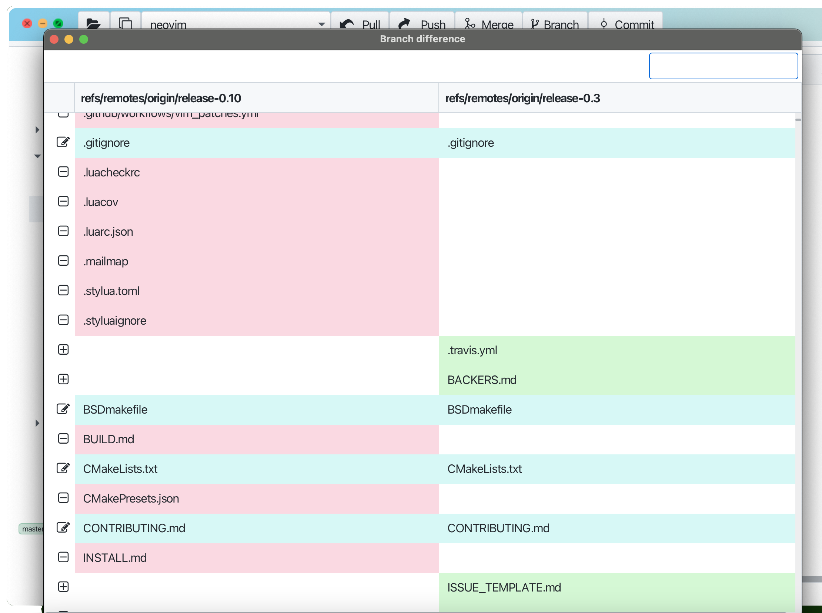Click the plus icon beside ISSUE_TEMPLATE.md
The width and height of the screenshot is (822, 613).
coord(63,587)
